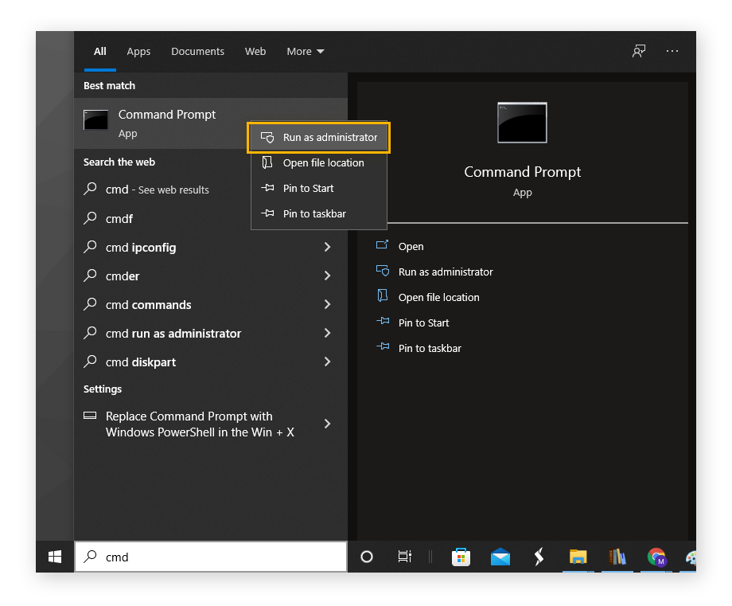Open search options via the ellipsis icon
The image size is (732, 606).
(x=672, y=51)
